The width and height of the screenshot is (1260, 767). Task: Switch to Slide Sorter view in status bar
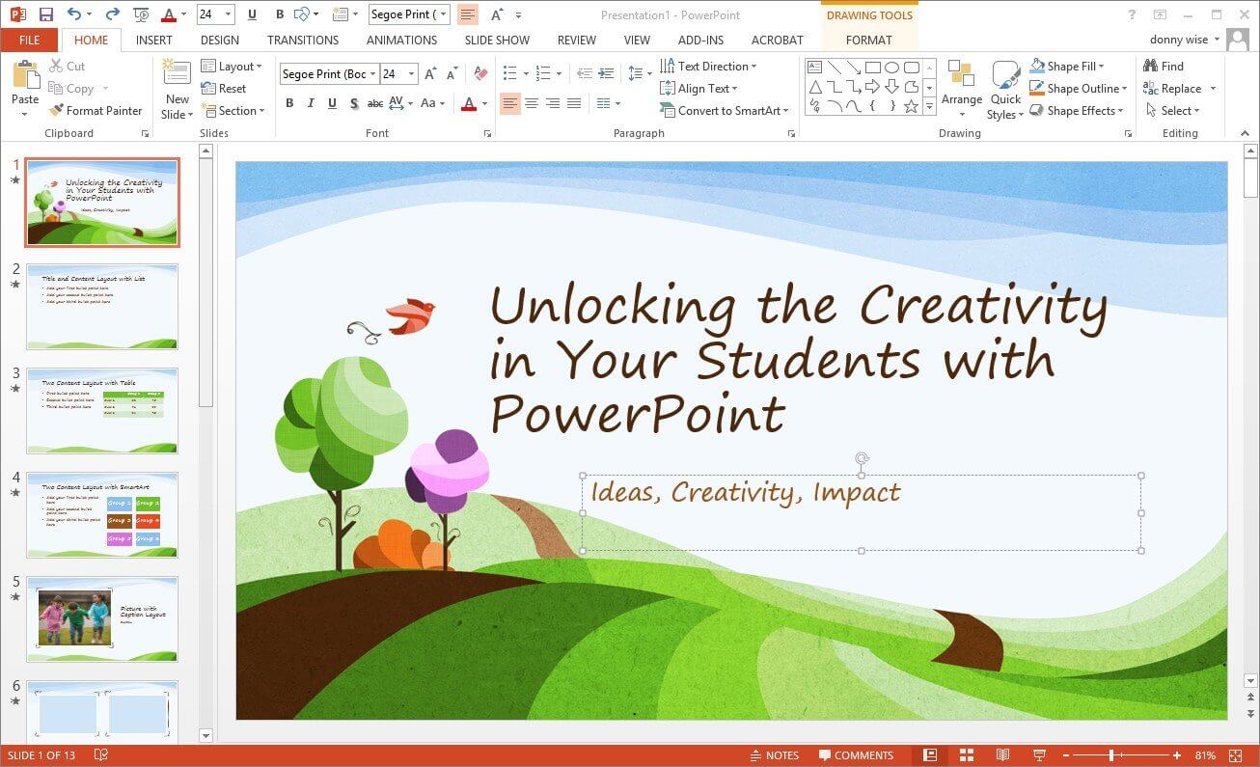(967, 755)
